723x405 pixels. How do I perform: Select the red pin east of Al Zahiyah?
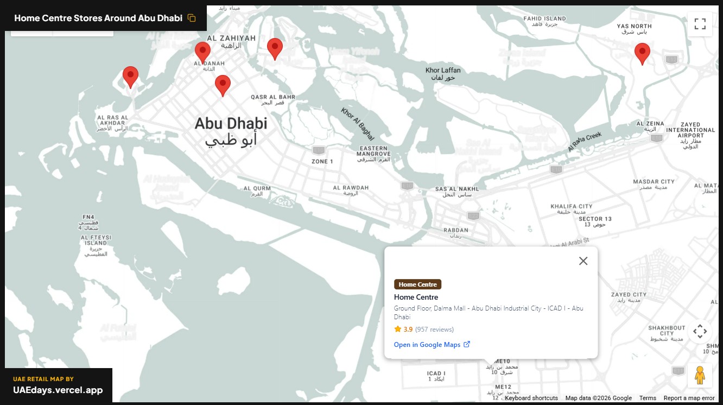tap(275, 49)
